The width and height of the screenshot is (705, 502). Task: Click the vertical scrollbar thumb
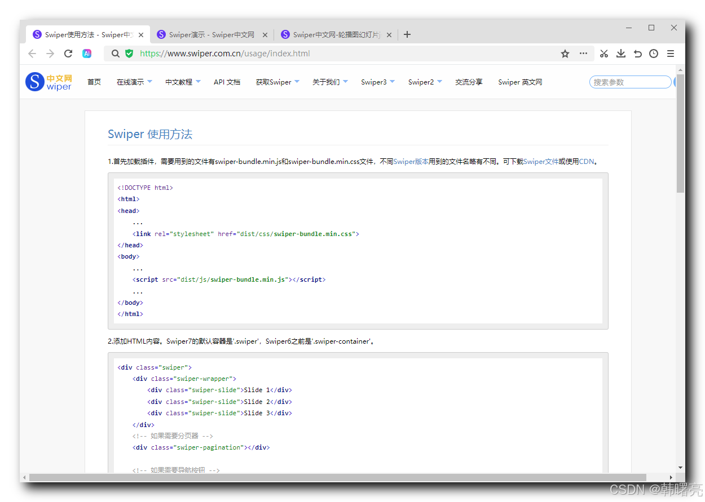click(680, 134)
